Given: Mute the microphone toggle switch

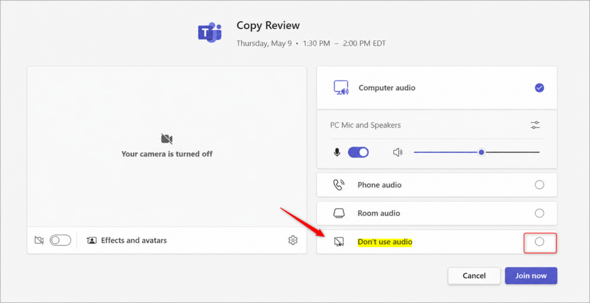Looking at the screenshot, I should tap(358, 152).
